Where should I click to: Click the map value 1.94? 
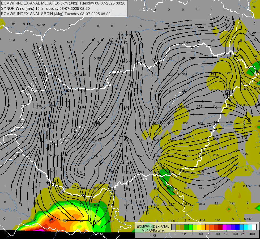13,24
